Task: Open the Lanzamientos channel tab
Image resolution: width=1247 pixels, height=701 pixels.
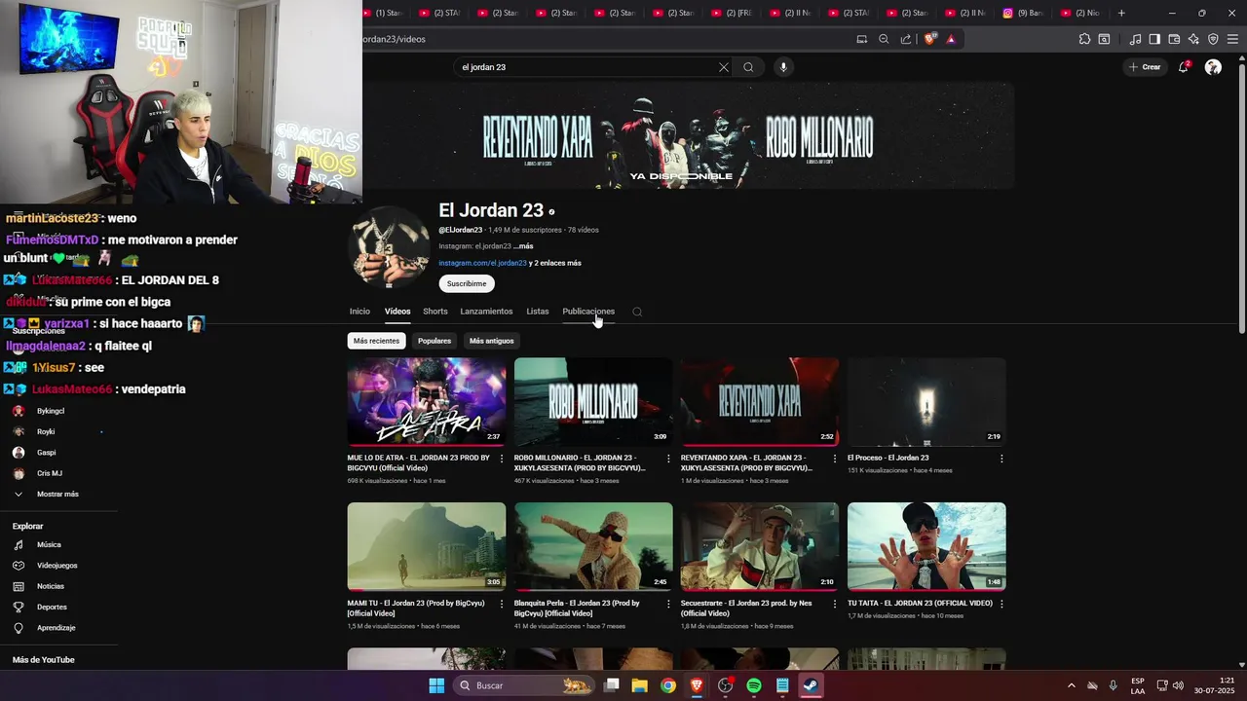Action: [486, 312]
